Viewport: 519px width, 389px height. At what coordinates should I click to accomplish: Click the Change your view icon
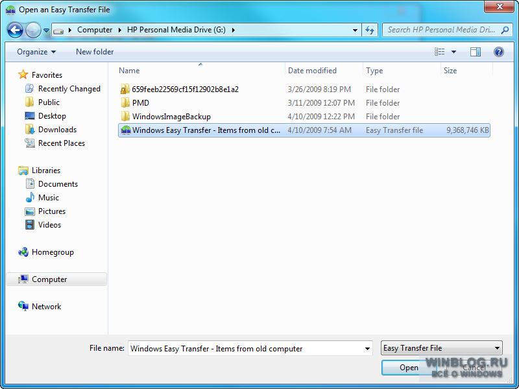[440, 52]
